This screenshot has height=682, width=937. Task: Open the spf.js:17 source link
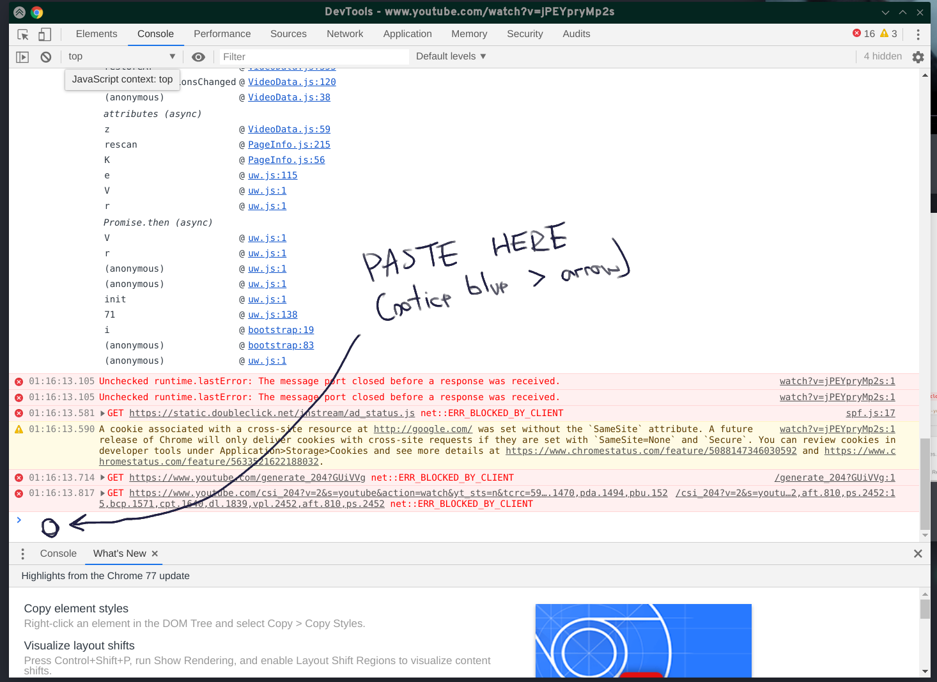click(871, 414)
